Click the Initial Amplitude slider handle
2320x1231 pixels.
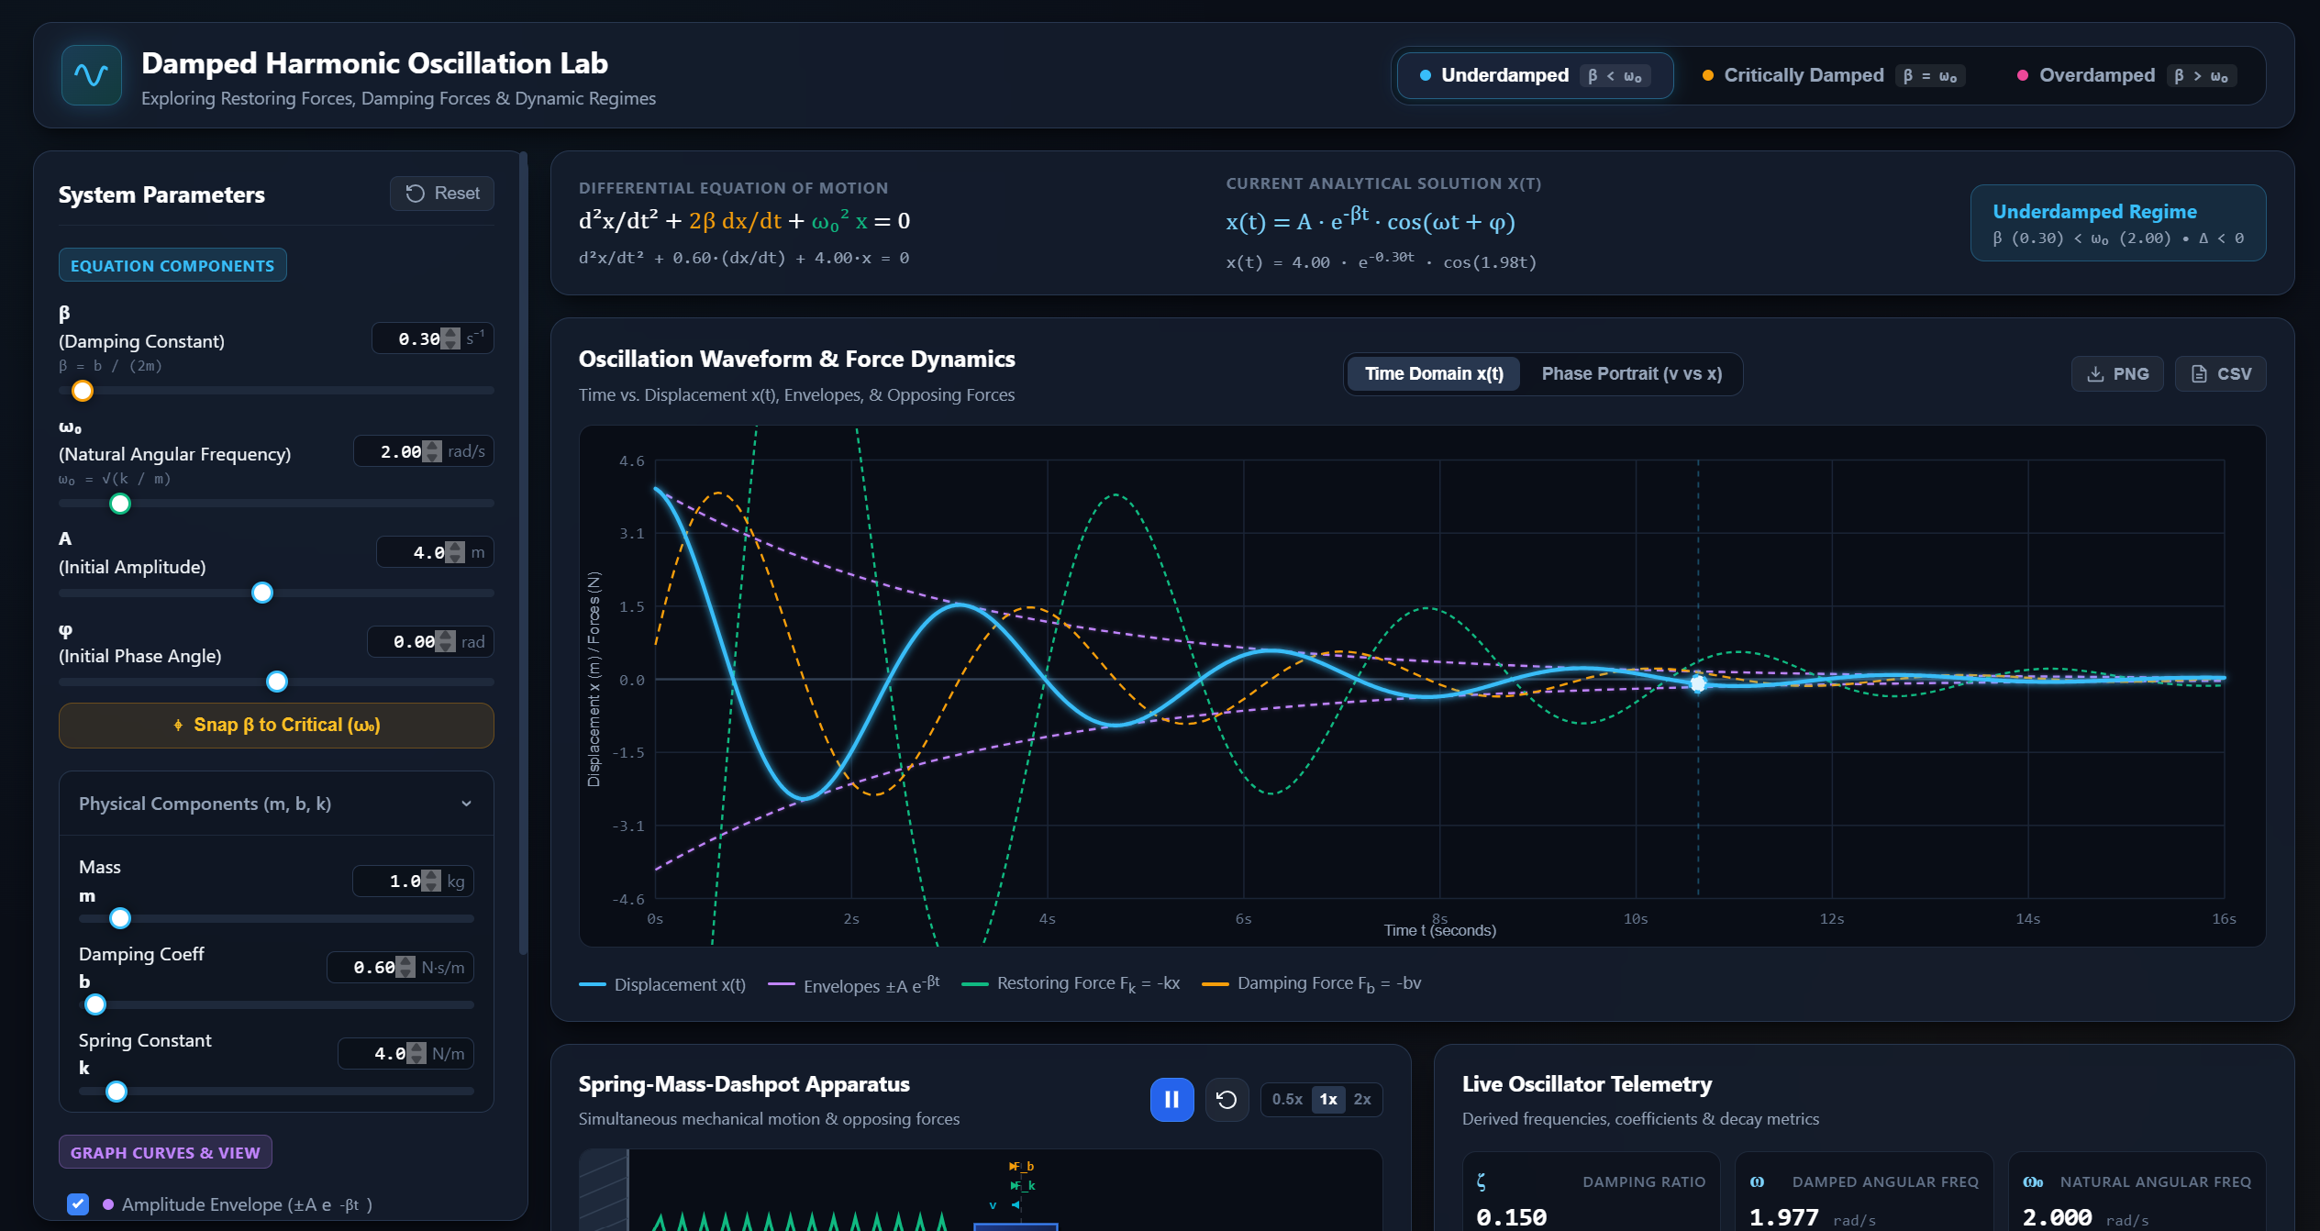(262, 593)
